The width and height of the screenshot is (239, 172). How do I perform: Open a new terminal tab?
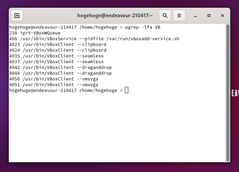point(17,16)
